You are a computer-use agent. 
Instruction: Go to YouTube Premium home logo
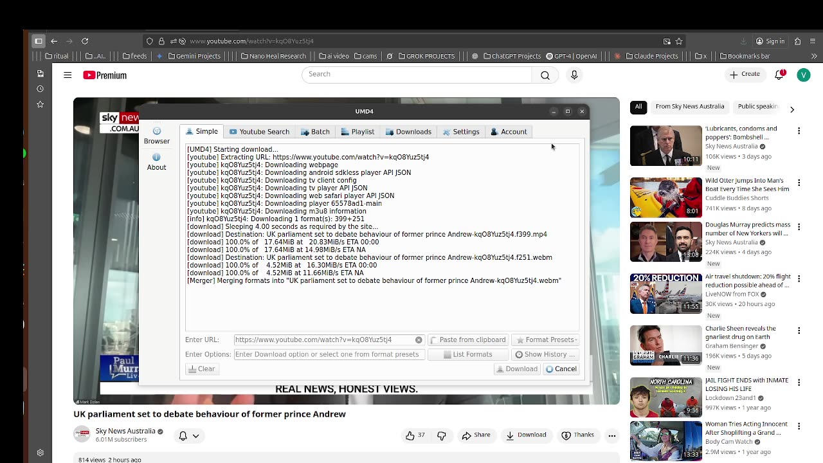[105, 75]
